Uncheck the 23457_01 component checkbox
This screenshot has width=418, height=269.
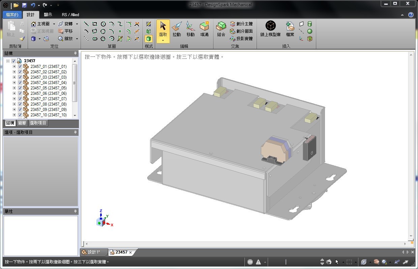point(20,67)
